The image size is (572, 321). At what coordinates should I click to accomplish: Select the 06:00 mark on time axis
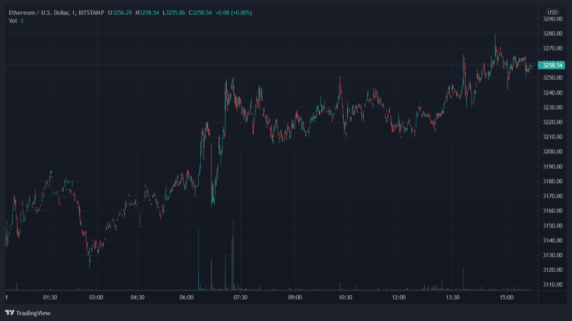pyautogui.click(x=186, y=298)
